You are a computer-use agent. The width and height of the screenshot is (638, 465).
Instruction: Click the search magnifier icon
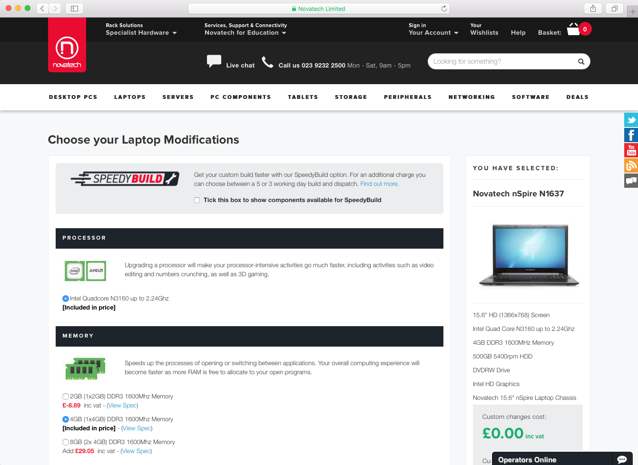(581, 61)
